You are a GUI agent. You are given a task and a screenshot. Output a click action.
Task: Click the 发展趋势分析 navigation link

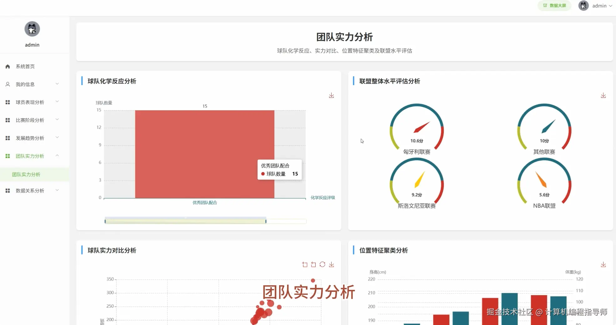click(x=30, y=138)
